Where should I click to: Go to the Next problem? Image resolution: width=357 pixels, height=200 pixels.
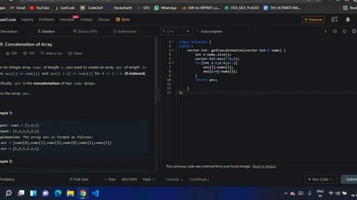pos(148,179)
